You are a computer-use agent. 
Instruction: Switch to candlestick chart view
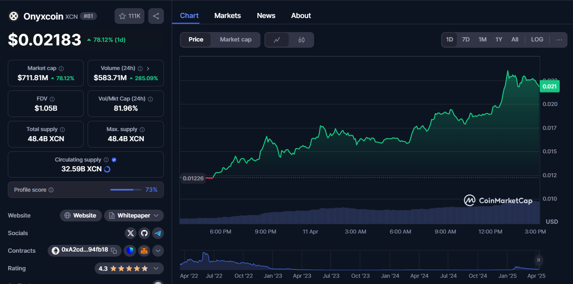click(301, 40)
